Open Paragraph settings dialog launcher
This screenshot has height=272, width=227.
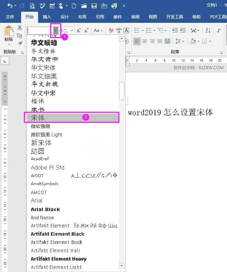pyautogui.click(x=221, y=52)
